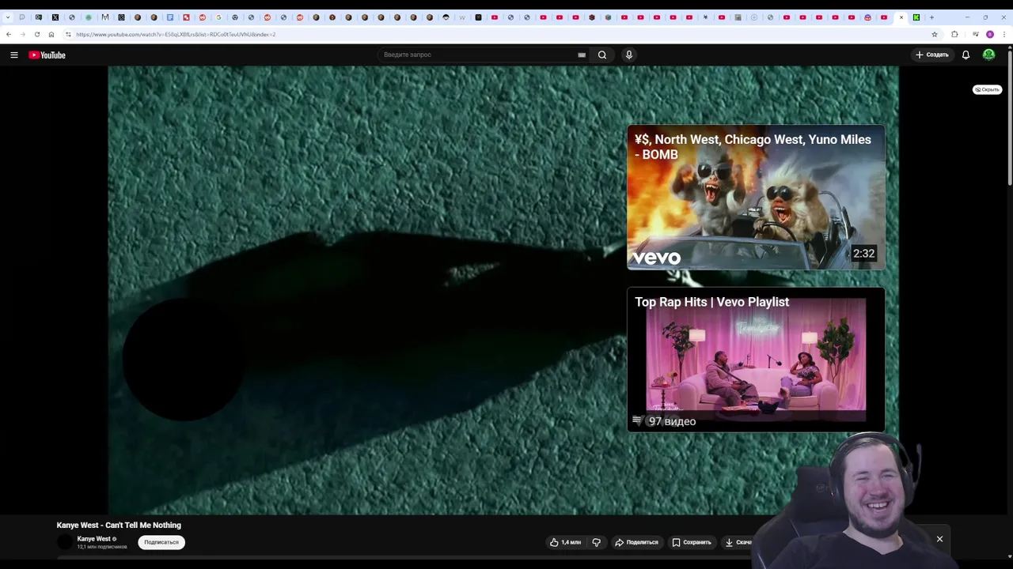Switch to the Gmail tab
Viewport: 1013px width, 569px height.
coord(105,17)
